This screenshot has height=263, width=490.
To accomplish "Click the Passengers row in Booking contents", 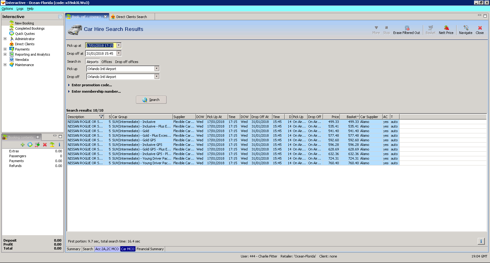I will 32,156.
